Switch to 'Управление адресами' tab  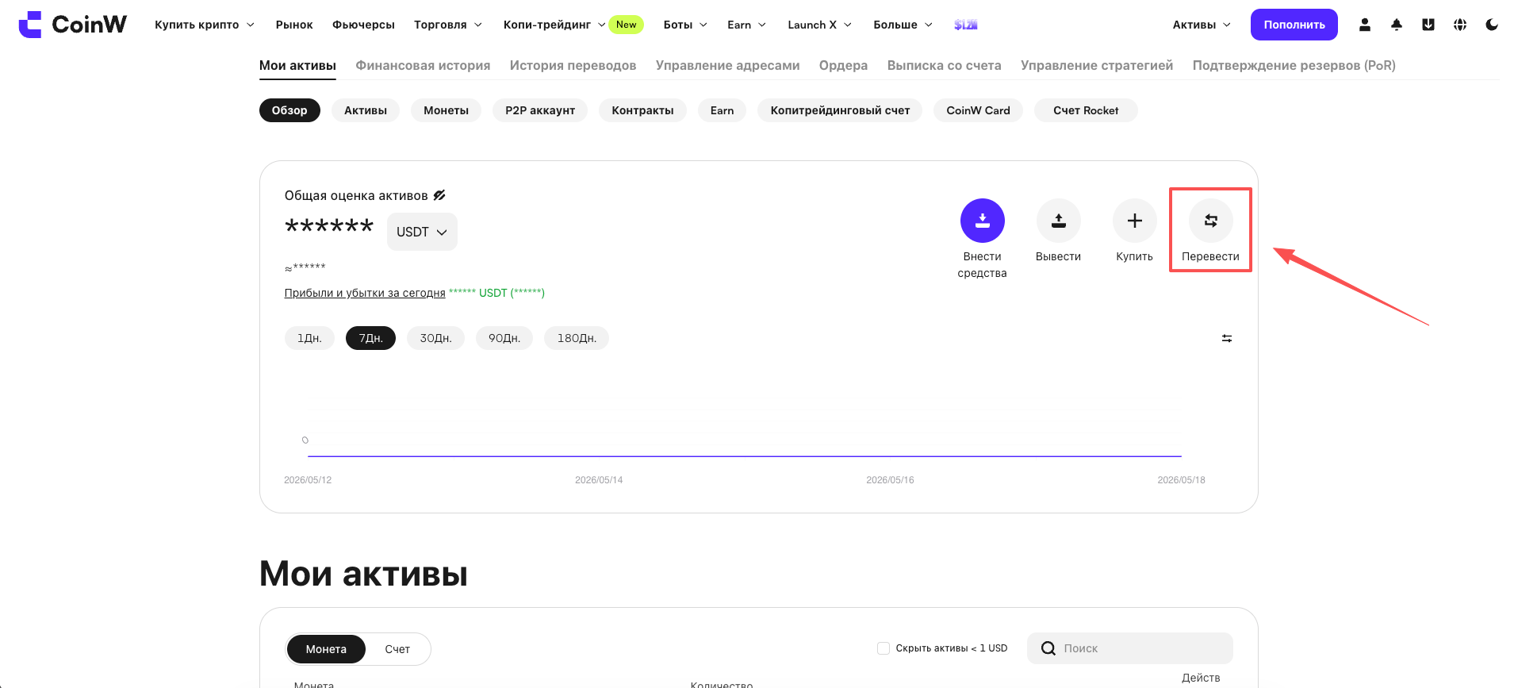point(727,65)
